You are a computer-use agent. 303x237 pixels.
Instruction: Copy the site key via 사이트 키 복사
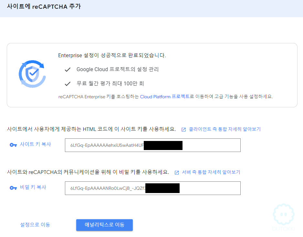tap(35, 144)
